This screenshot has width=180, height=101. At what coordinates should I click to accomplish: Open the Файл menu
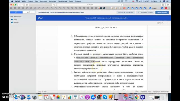[x=24, y=1]
